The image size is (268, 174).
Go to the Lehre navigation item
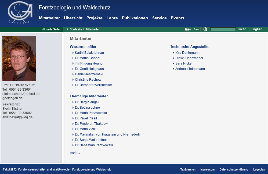pyautogui.click(x=112, y=18)
